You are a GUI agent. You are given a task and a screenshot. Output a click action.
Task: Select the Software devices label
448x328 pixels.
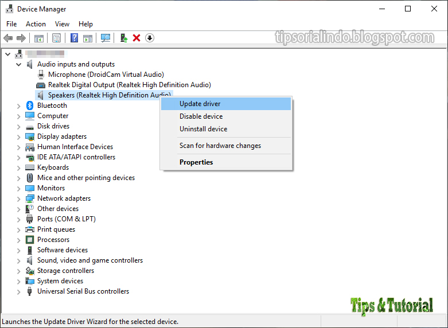pos(63,250)
